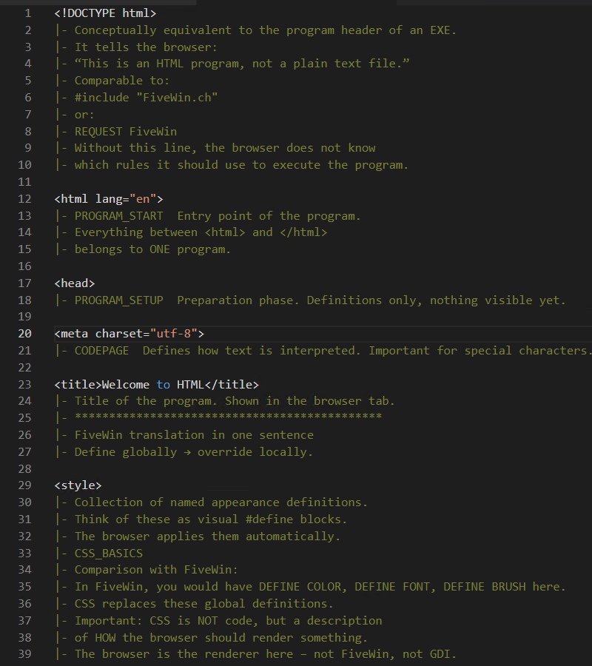The image size is (592, 666).
Task: Select line number 12 in the gutter
Action: tap(24, 199)
